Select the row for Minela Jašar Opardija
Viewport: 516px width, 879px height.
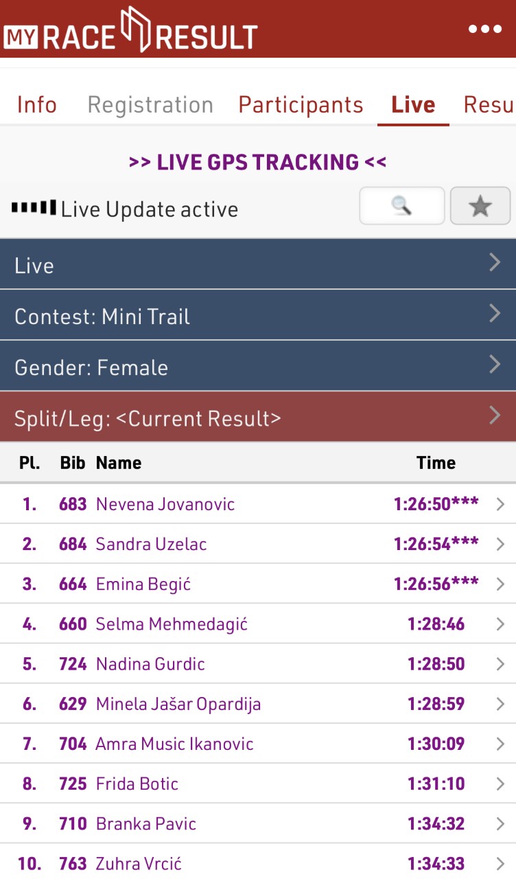(x=178, y=704)
